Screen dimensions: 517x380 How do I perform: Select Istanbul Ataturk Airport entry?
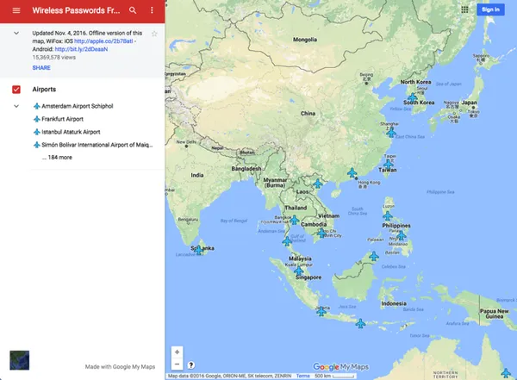click(x=71, y=132)
